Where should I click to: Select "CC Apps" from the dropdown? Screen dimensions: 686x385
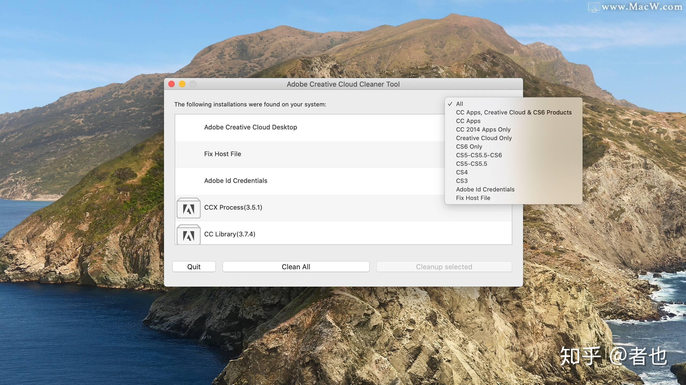pyautogui.click(x=468, y=121)
